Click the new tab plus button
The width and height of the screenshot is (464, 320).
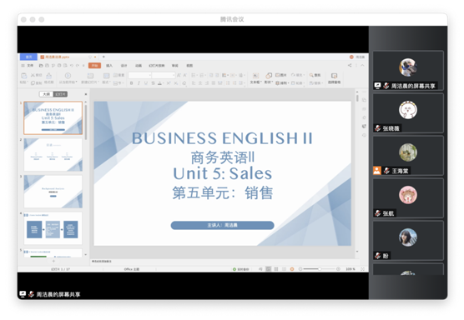(103, 57)
